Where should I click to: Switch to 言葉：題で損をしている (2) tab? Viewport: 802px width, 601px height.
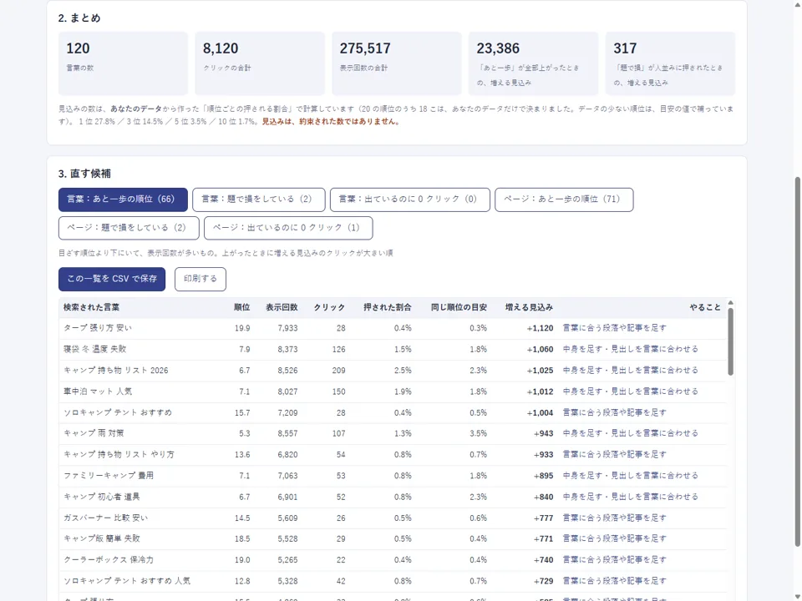(259, 199)
